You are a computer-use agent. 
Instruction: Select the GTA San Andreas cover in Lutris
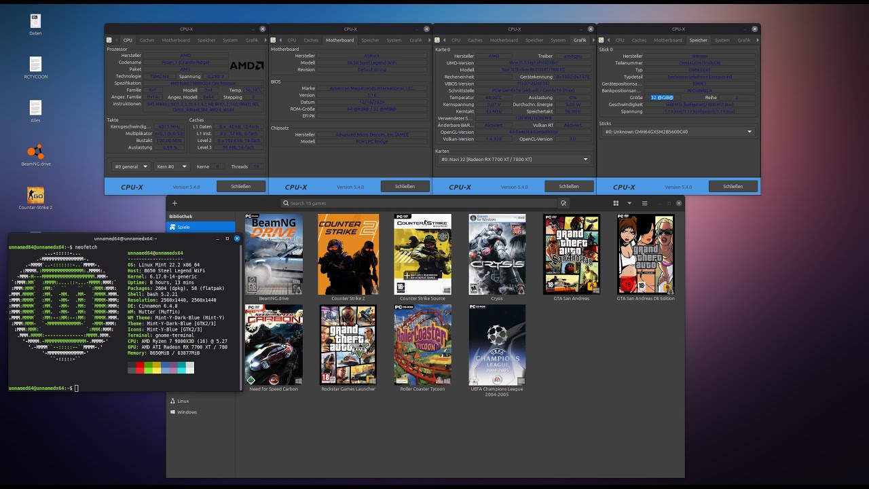(572, 254)
